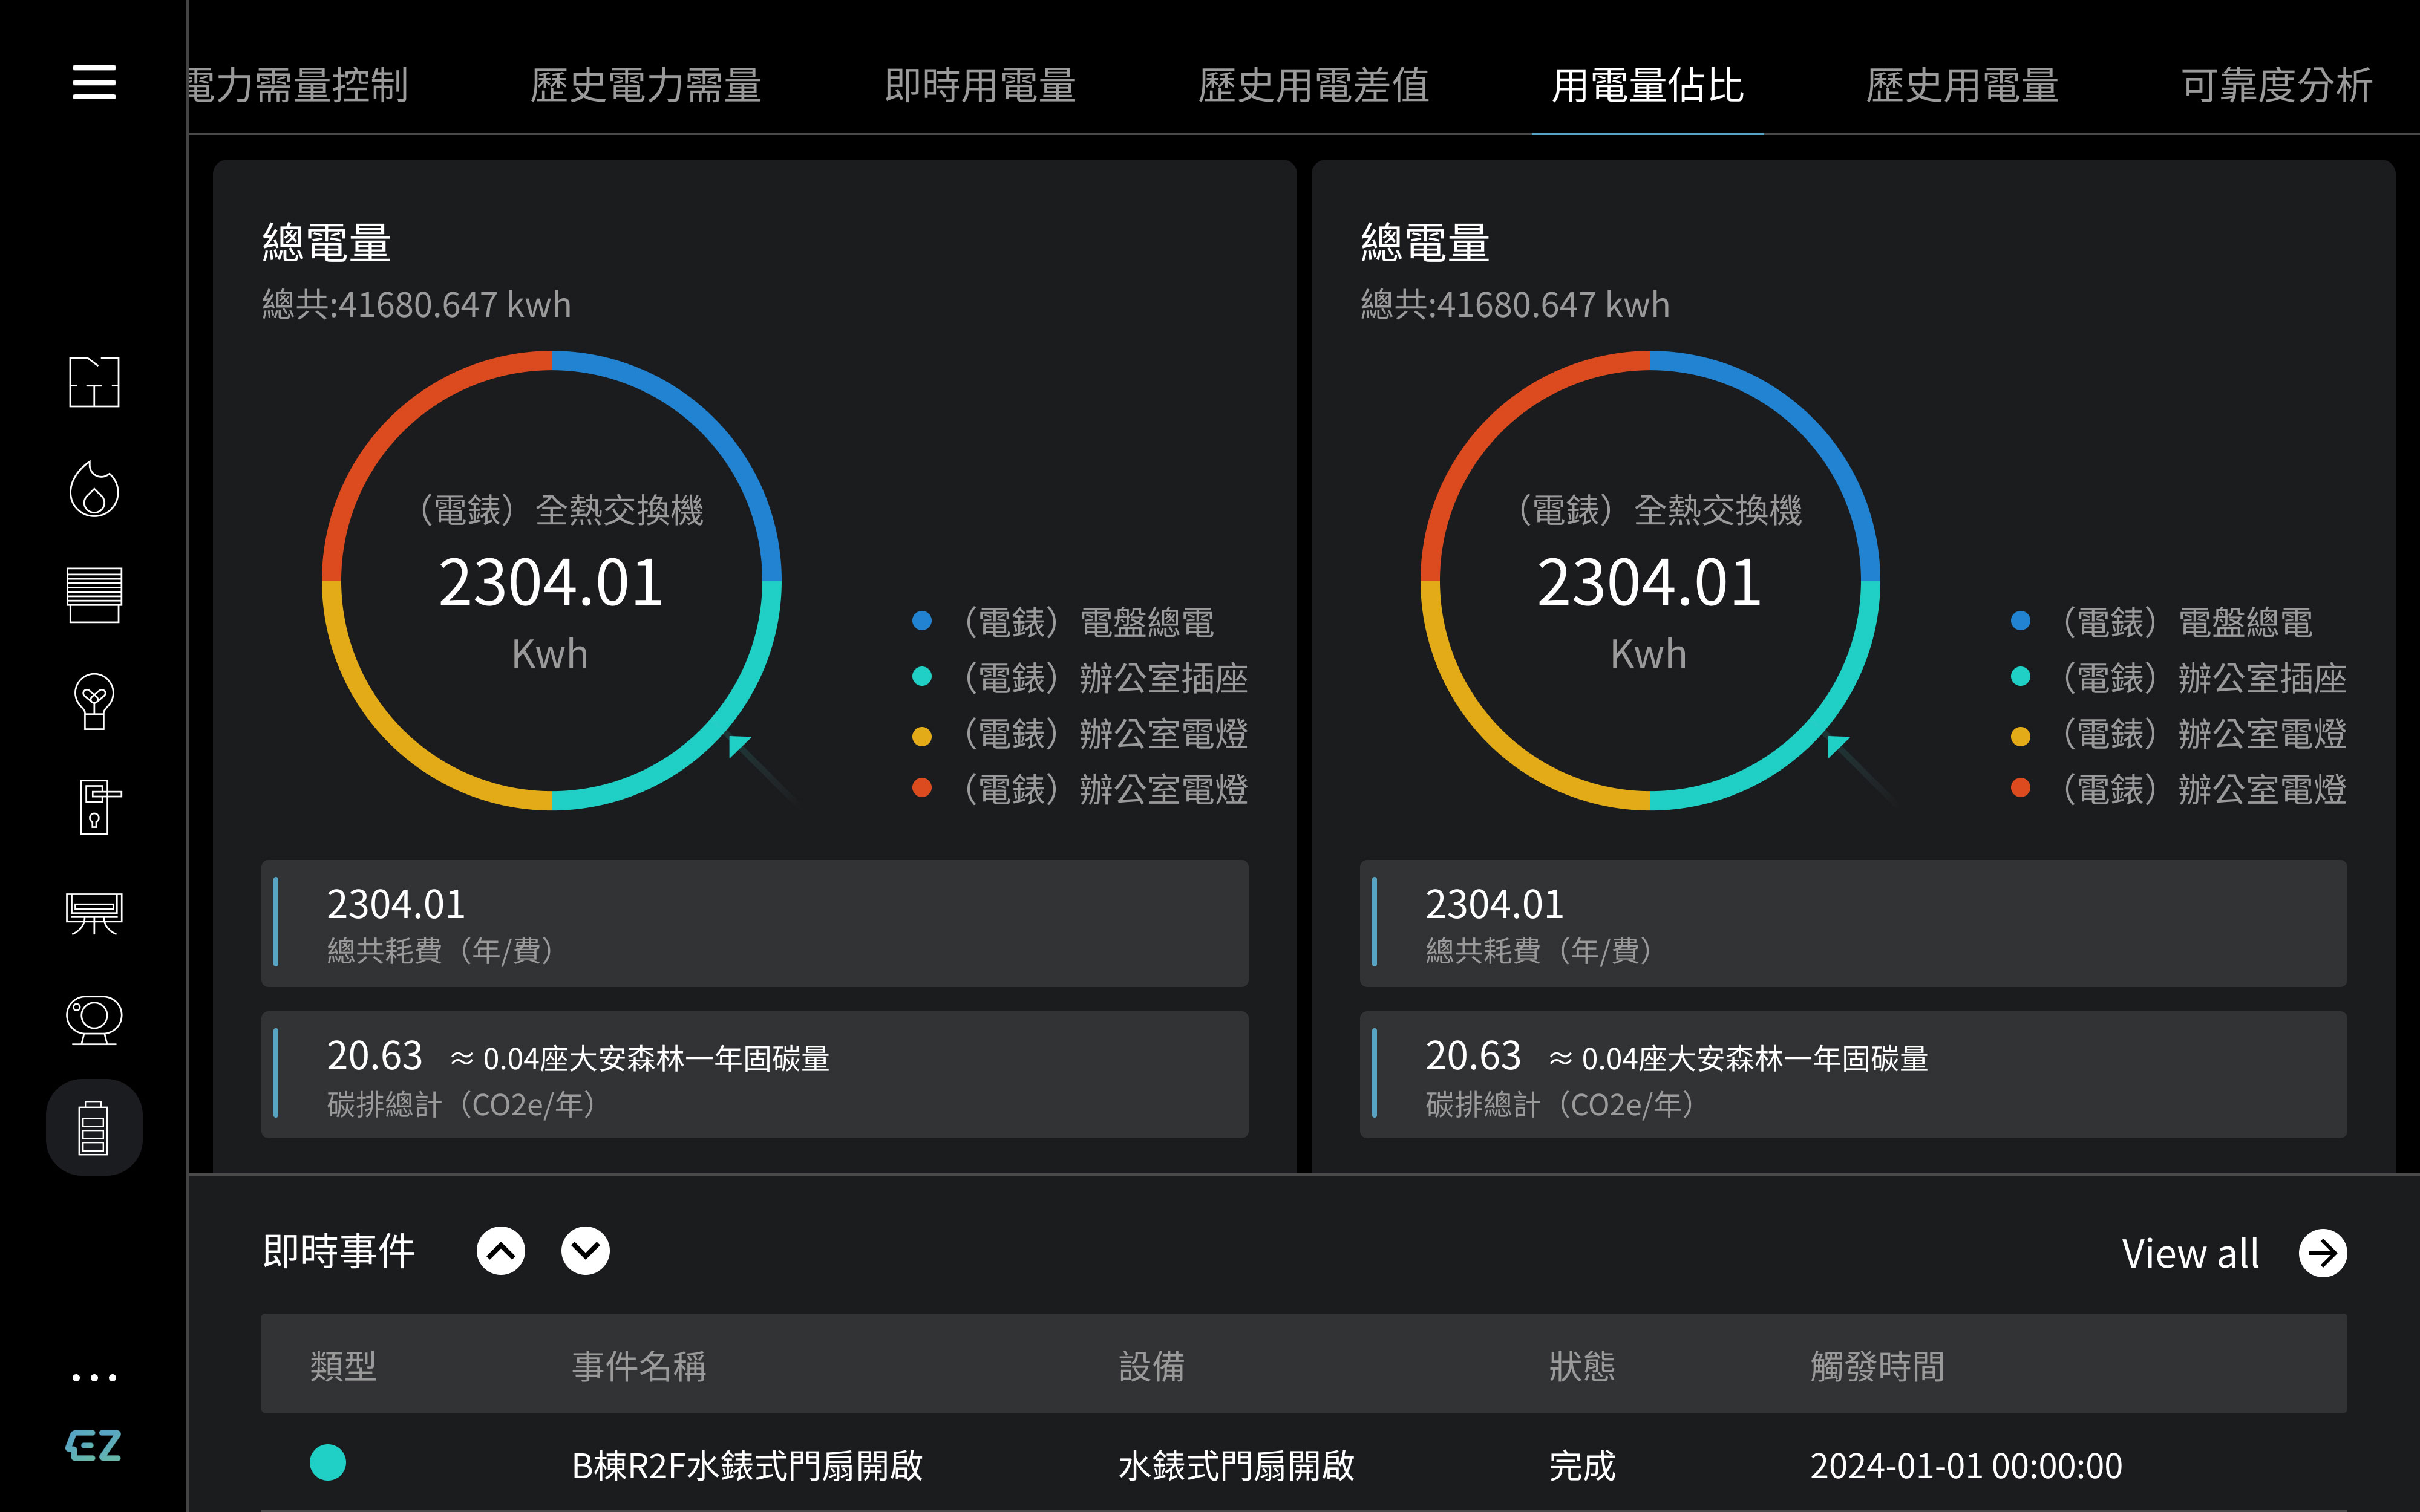
Task: Open the floor plan sidebar icon
Action: tap(94, 382)
